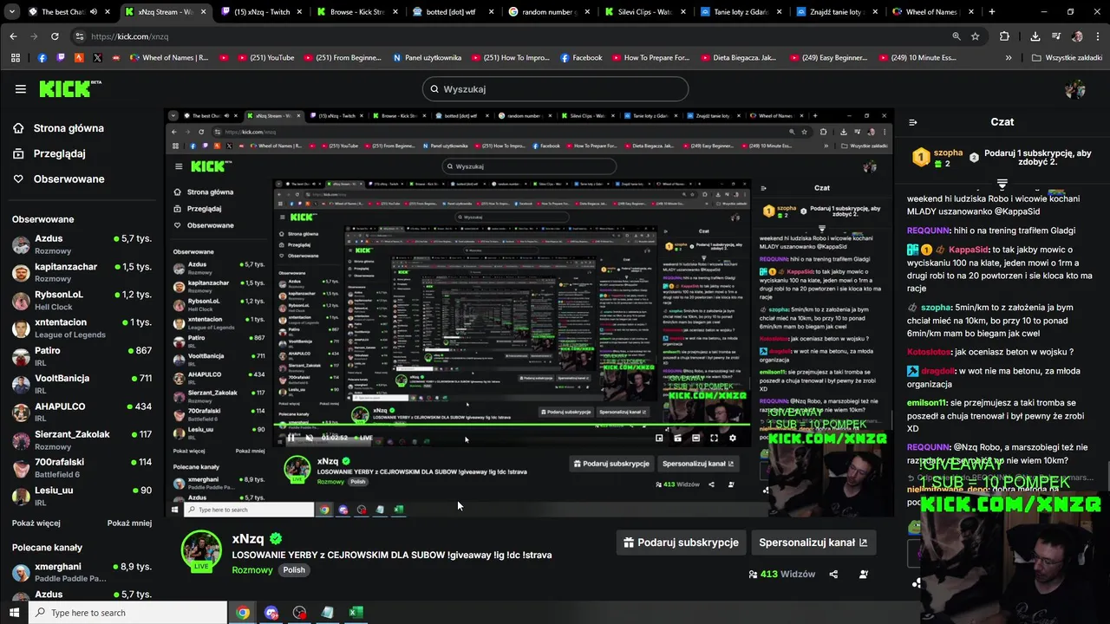Click the Rozmowy category link below xNzq
The height and width of the screenshot is (624, 1110).
[x=252, y=570]
